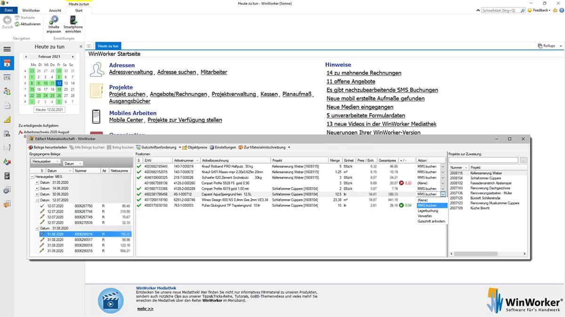This screenshot has width=565, height=317.
Task: Open Aktion dropdown for Conpart Profile 5528 row
Action: (442, 183)
